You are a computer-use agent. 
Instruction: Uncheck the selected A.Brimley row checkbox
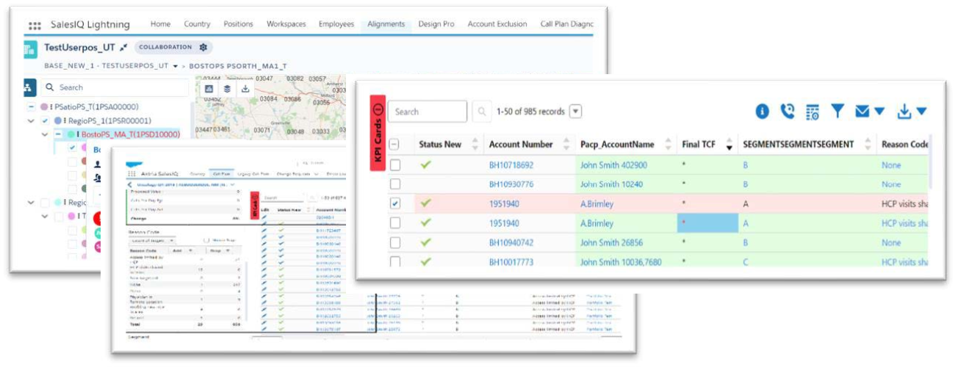[x=395, y=204]
